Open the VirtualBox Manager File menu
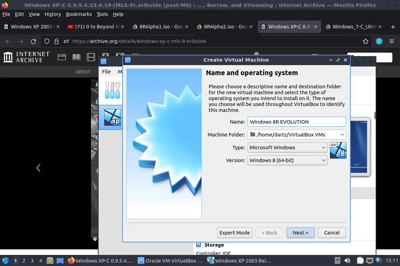The height and width of the screenshot is (266, 400). click(x=106, y=72)
